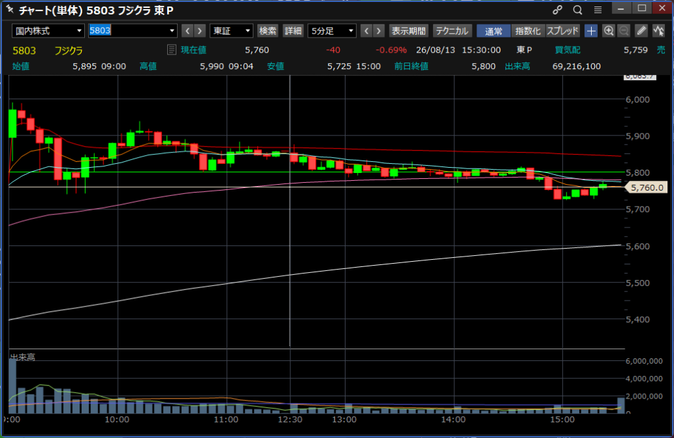
Task: Open the 表示期間 display period button
Action: pyautogui.click(x=408, y=31)
